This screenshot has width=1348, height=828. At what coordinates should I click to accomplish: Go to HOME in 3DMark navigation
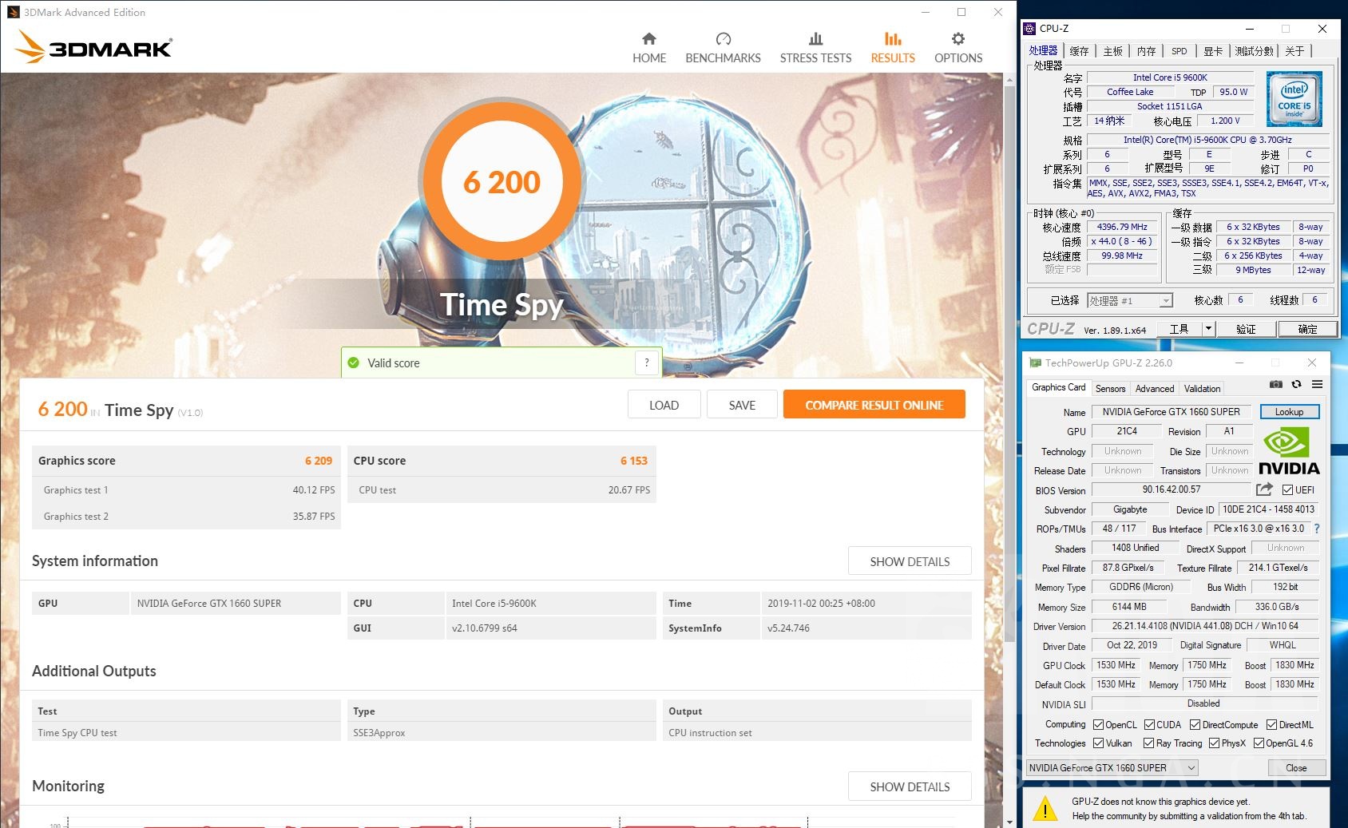click(648, 48)
